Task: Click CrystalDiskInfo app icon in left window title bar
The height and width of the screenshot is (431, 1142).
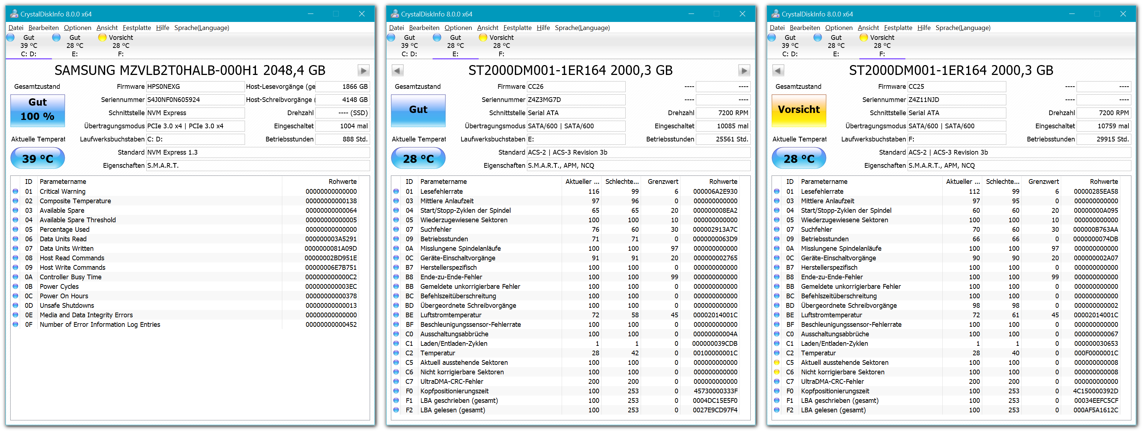Action: click(x=14, y=14)
